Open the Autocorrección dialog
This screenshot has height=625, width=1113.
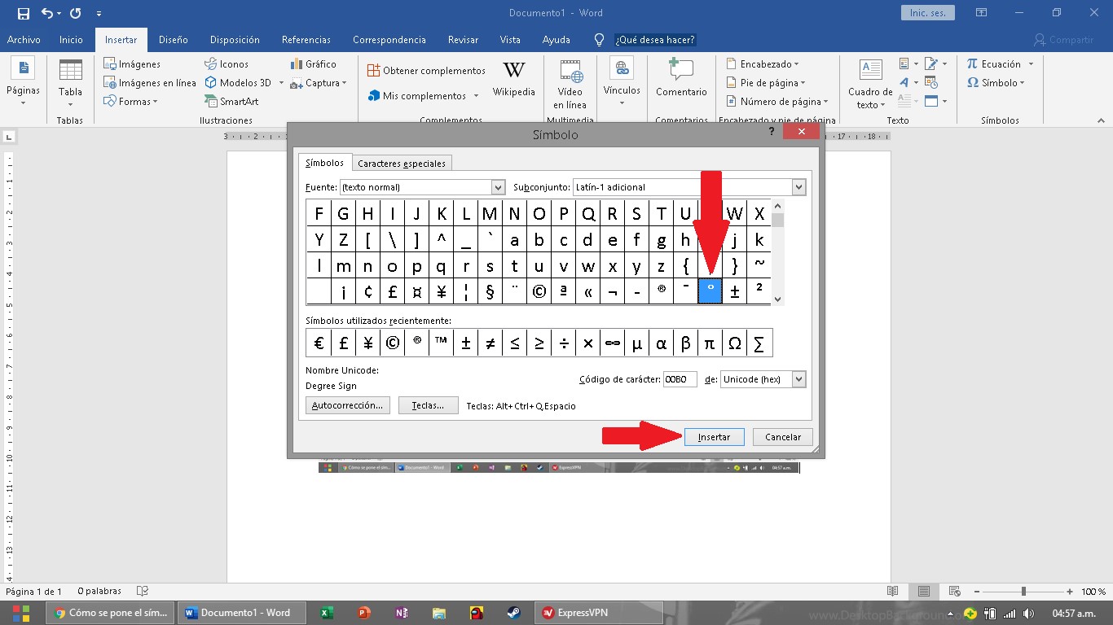click(347, 404)
